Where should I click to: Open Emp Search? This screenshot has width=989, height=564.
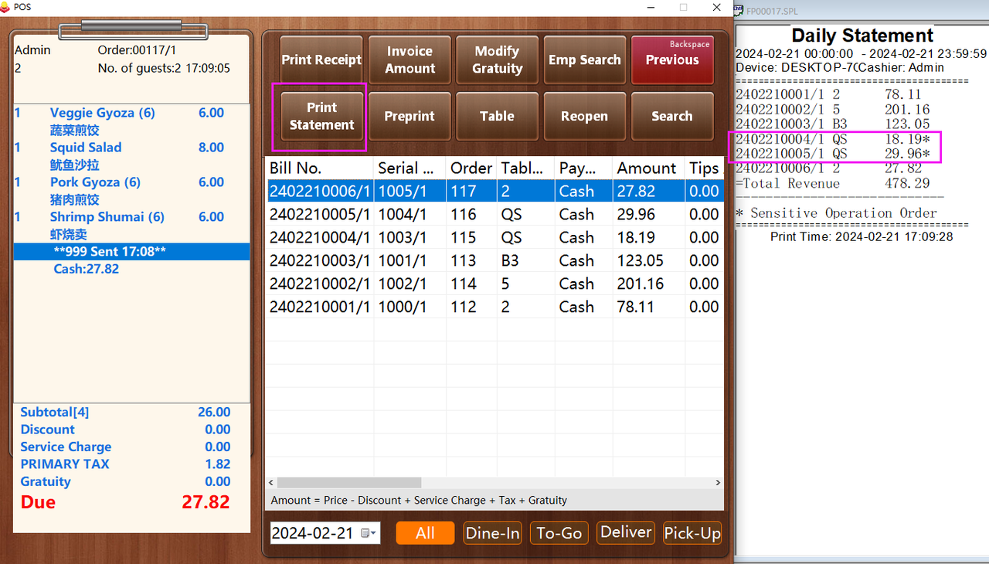584,59
